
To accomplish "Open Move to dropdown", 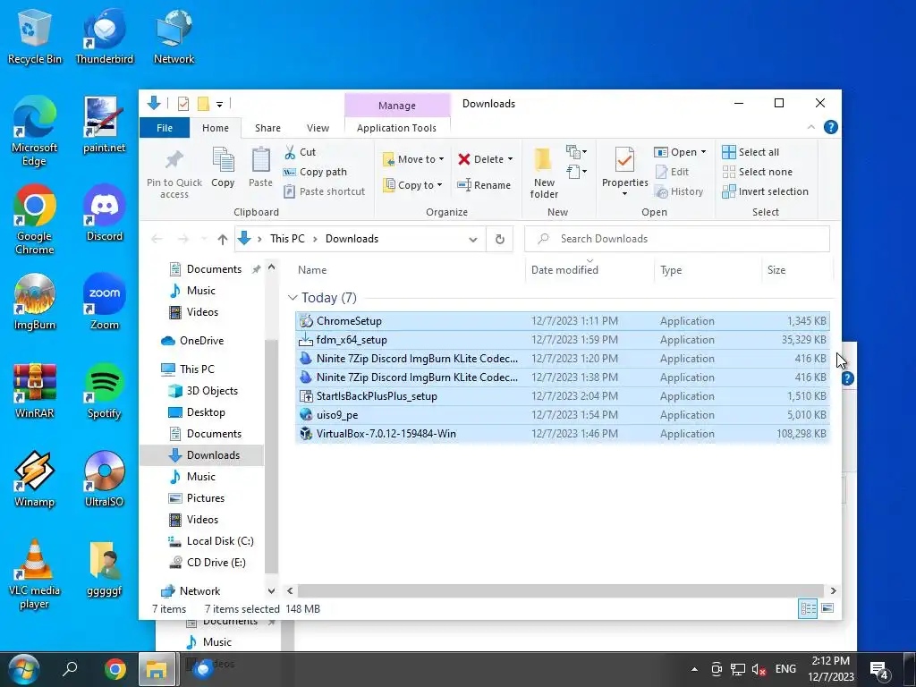I will click(x=413, y=159).
